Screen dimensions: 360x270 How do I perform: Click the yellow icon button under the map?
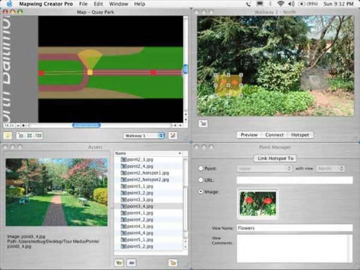tap(7, 136)
